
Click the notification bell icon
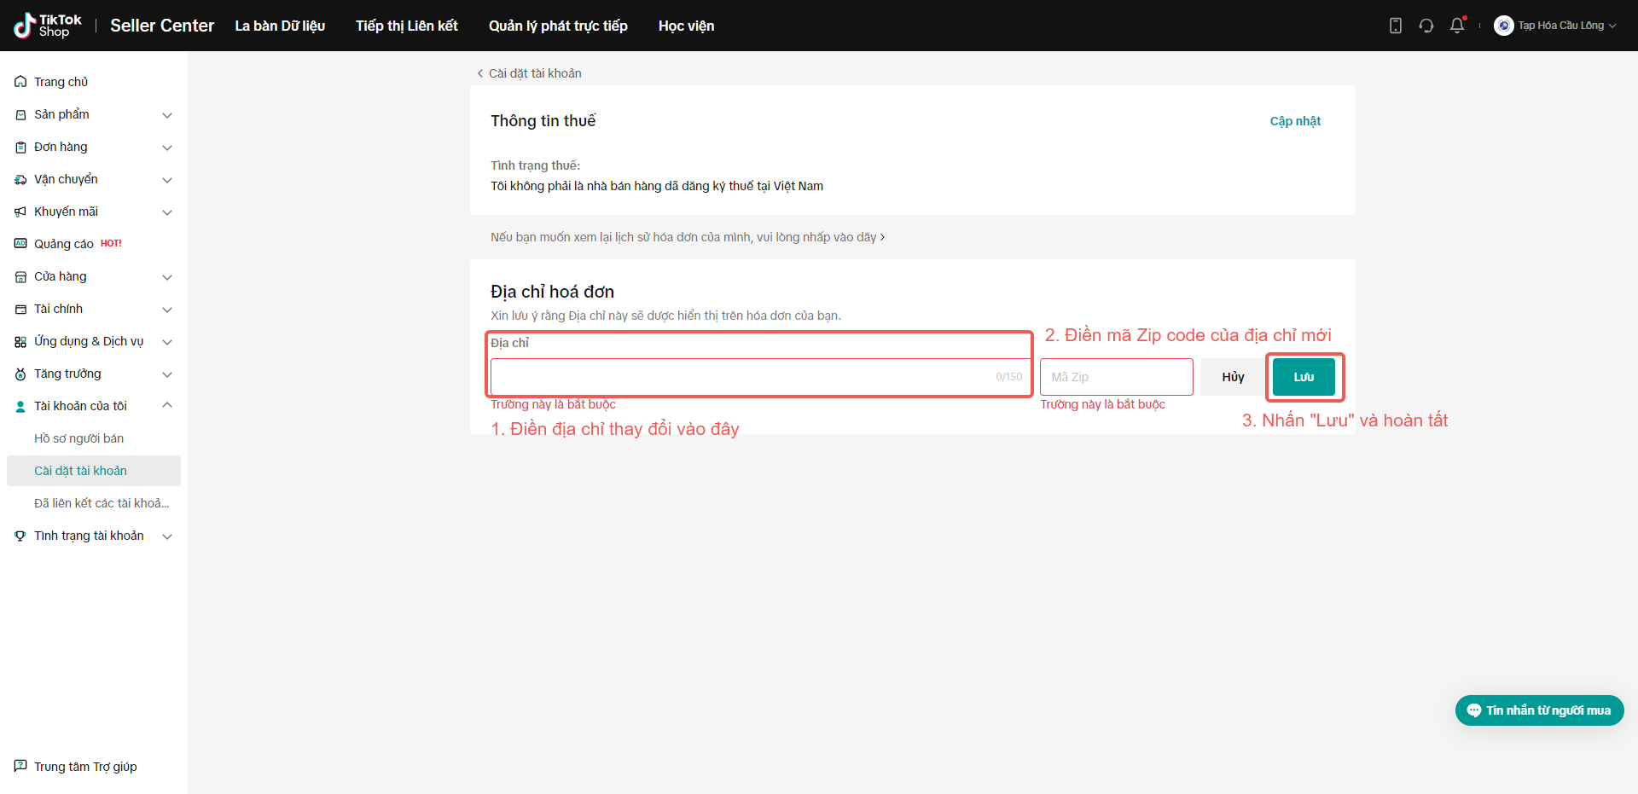click(1457, 26)
